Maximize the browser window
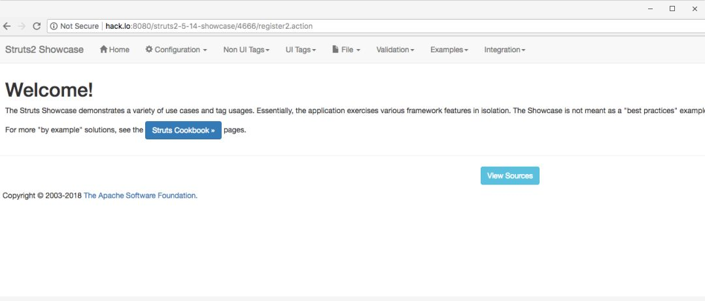705x301 pixels. point(672,9)
